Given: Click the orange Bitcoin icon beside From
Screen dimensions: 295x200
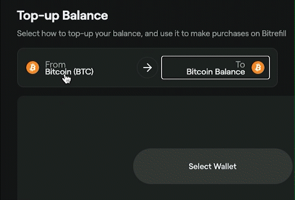Looking at the screenshot, I should click(33, 68).
